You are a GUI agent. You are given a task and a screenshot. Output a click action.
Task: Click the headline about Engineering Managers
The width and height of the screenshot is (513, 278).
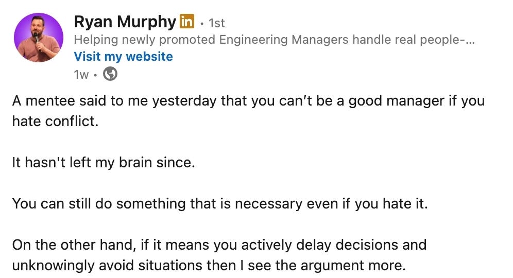tap(274, 40)
